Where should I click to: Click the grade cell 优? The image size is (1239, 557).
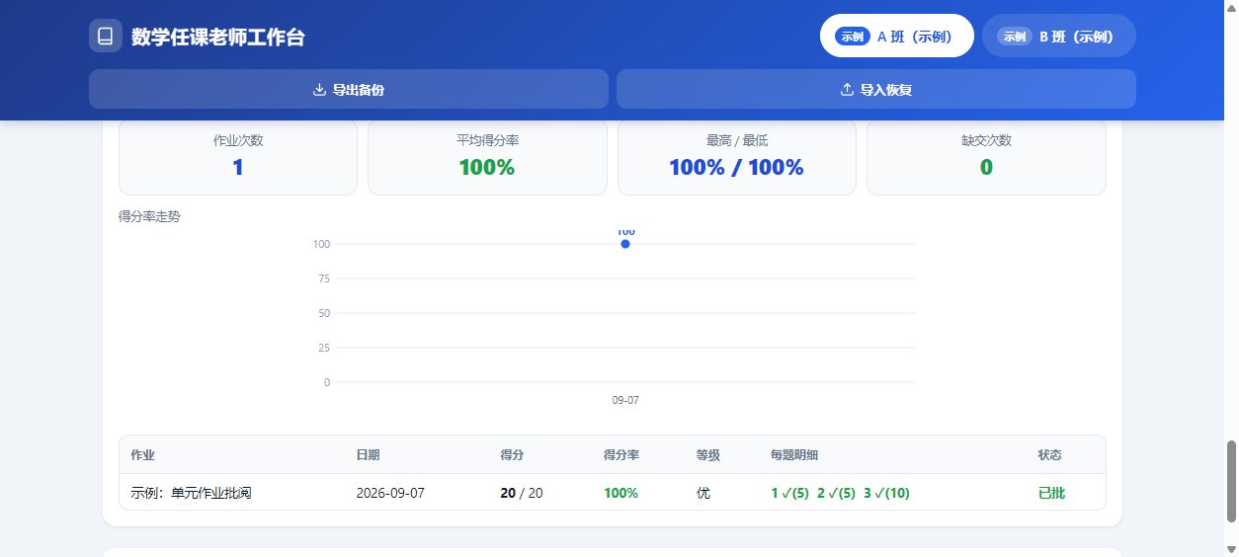(x=703, y=493)
